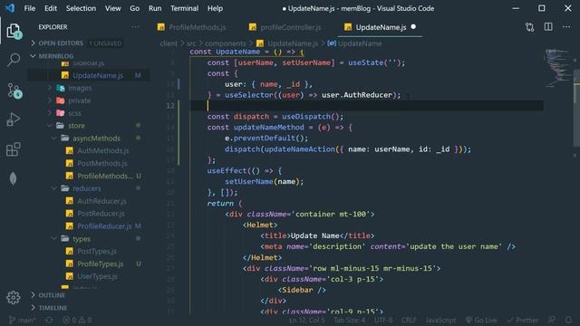
Task: Click the Open Changes compare icon
Action: coord(529,27)
